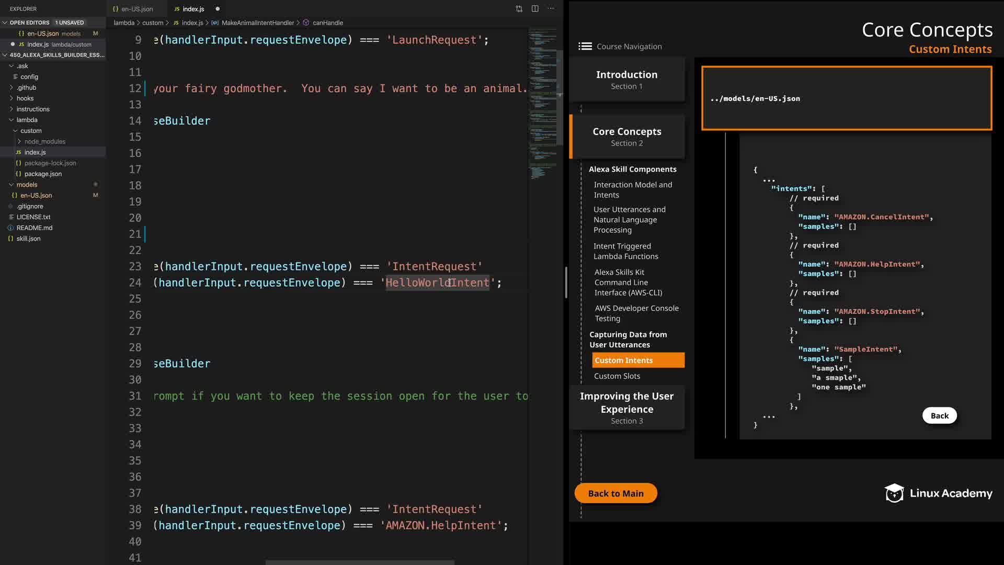This screenshot has width=1004, height=565.
Task: Click the Split Editor Right icon
Action: pyautogui.click(x=535, y=9)
